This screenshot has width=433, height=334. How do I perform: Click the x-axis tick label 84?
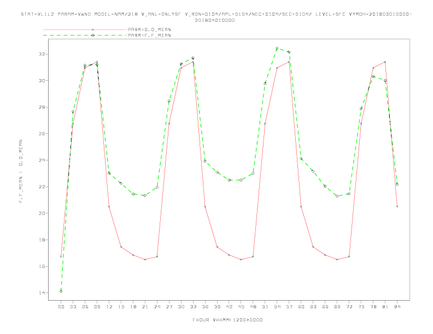397,307
